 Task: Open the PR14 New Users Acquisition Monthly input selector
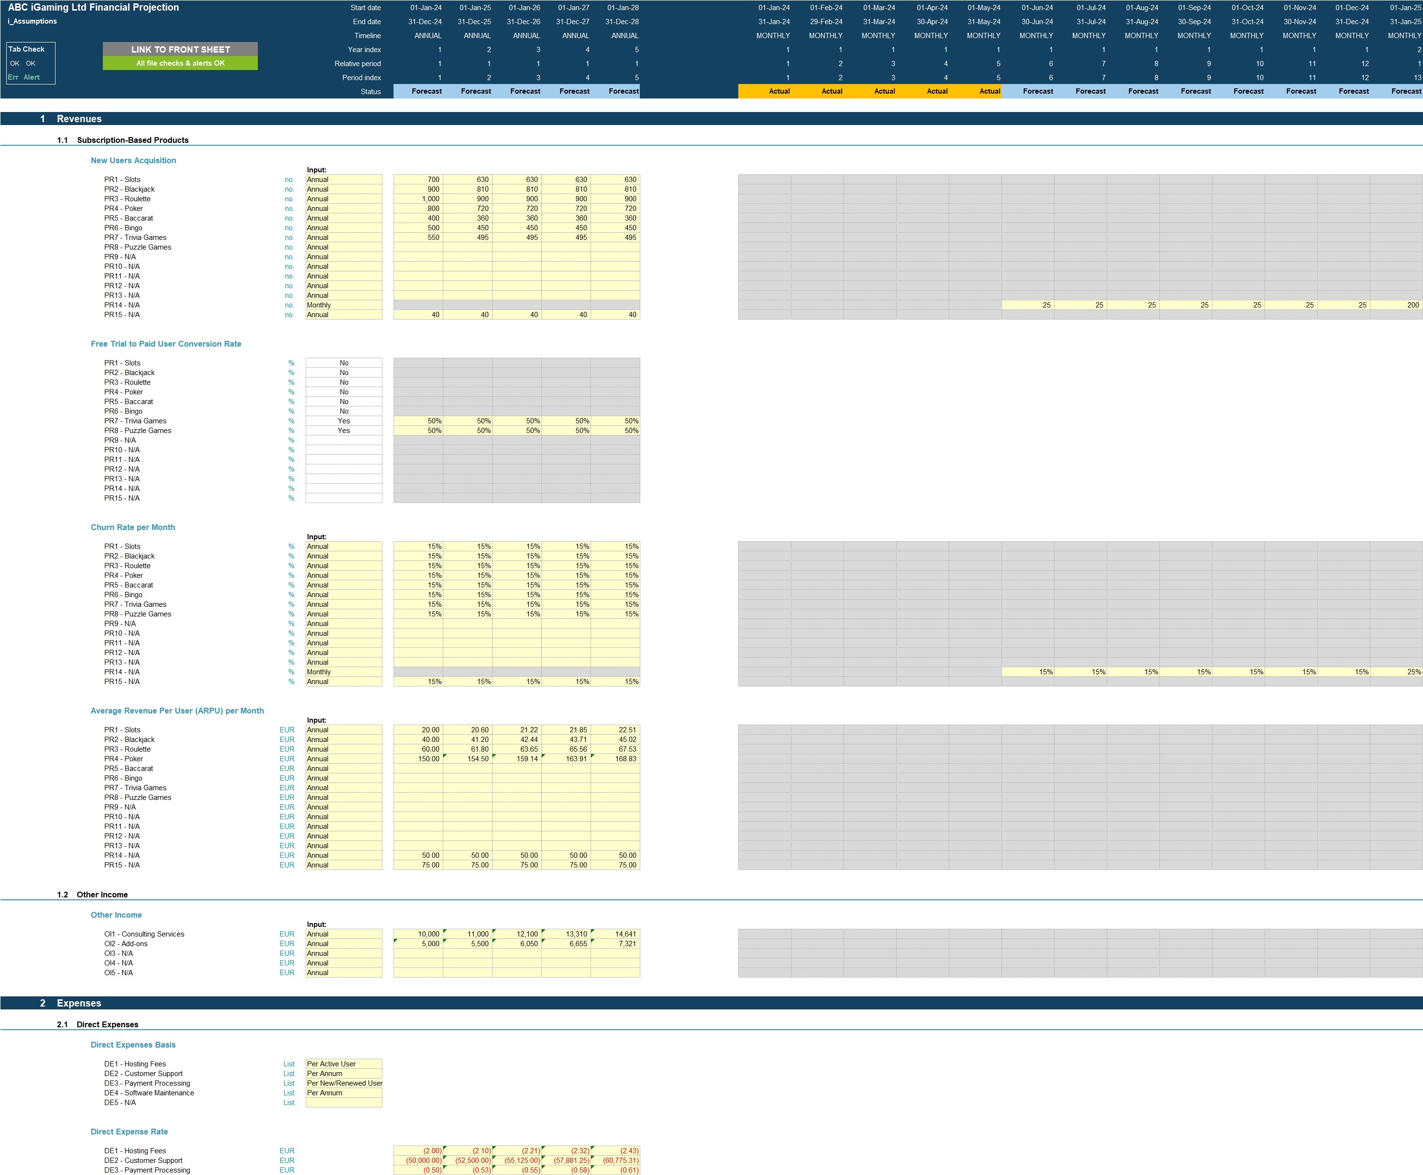343,305
